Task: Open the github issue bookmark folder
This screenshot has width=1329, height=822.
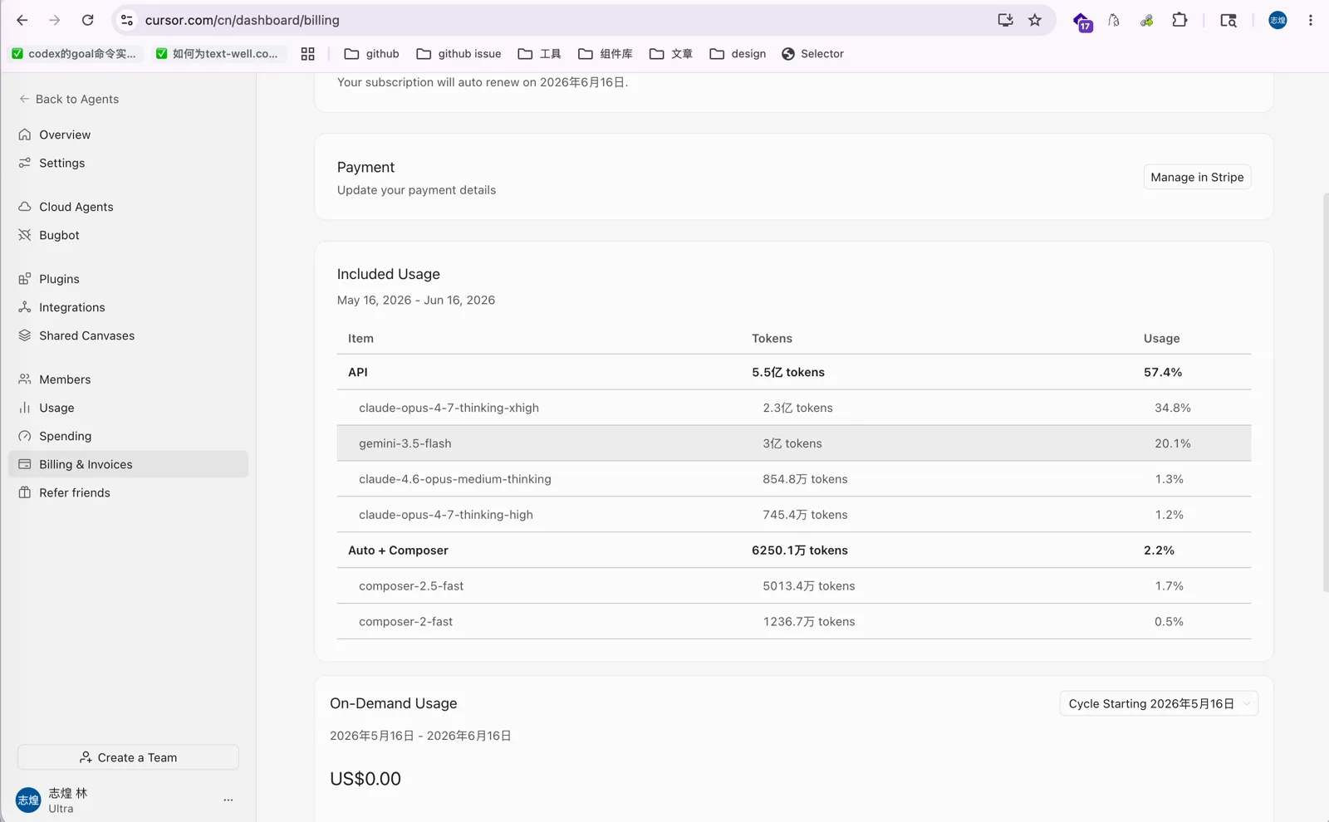Action: pyautogui.click(x=459, y=54)
